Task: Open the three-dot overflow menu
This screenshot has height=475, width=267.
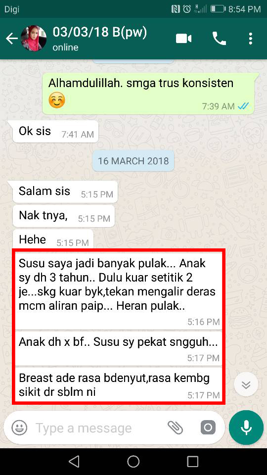Action: pyautogui.click(x=250, y=39)
